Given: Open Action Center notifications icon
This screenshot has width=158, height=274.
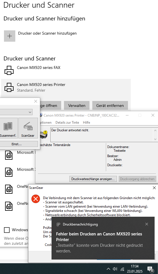Looking at the screenshot, I should point(150,269).
